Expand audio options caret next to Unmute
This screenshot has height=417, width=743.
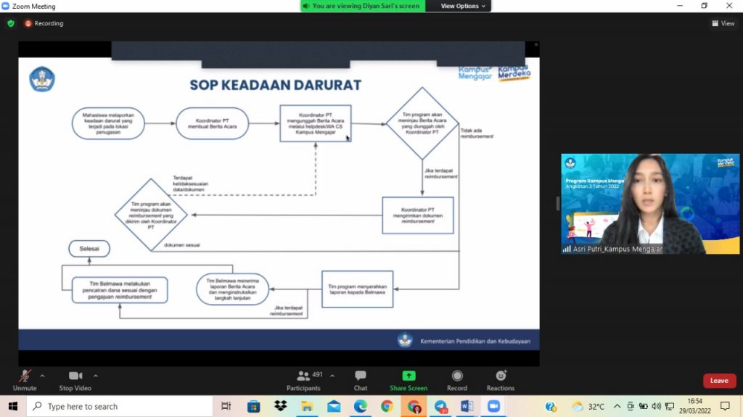click(42, 376)
